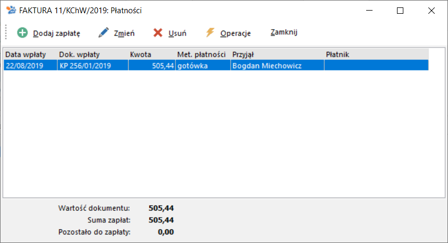The image size is (448, 243).
Task: Click the green plus Add payment icon
Action: pos(22,33)
